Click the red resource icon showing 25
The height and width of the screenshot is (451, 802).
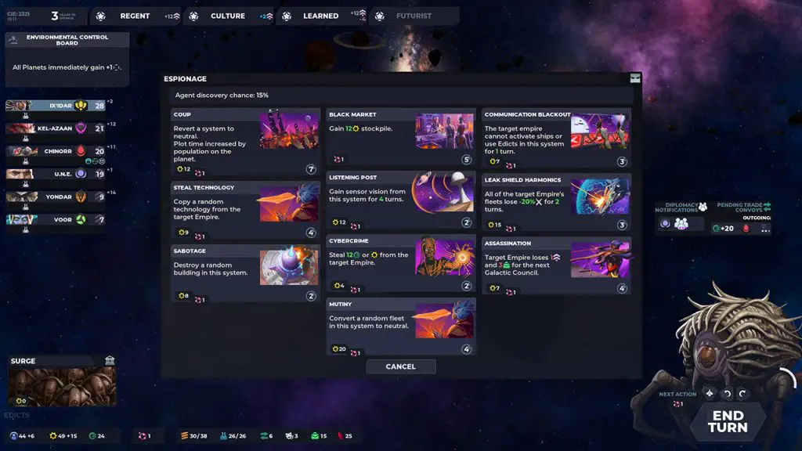tap(340, 435)
